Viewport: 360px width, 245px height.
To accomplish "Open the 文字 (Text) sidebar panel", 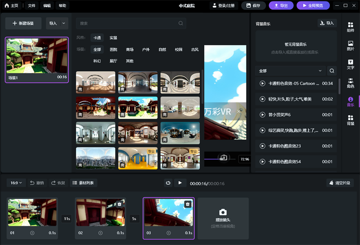I will (351, 64).
